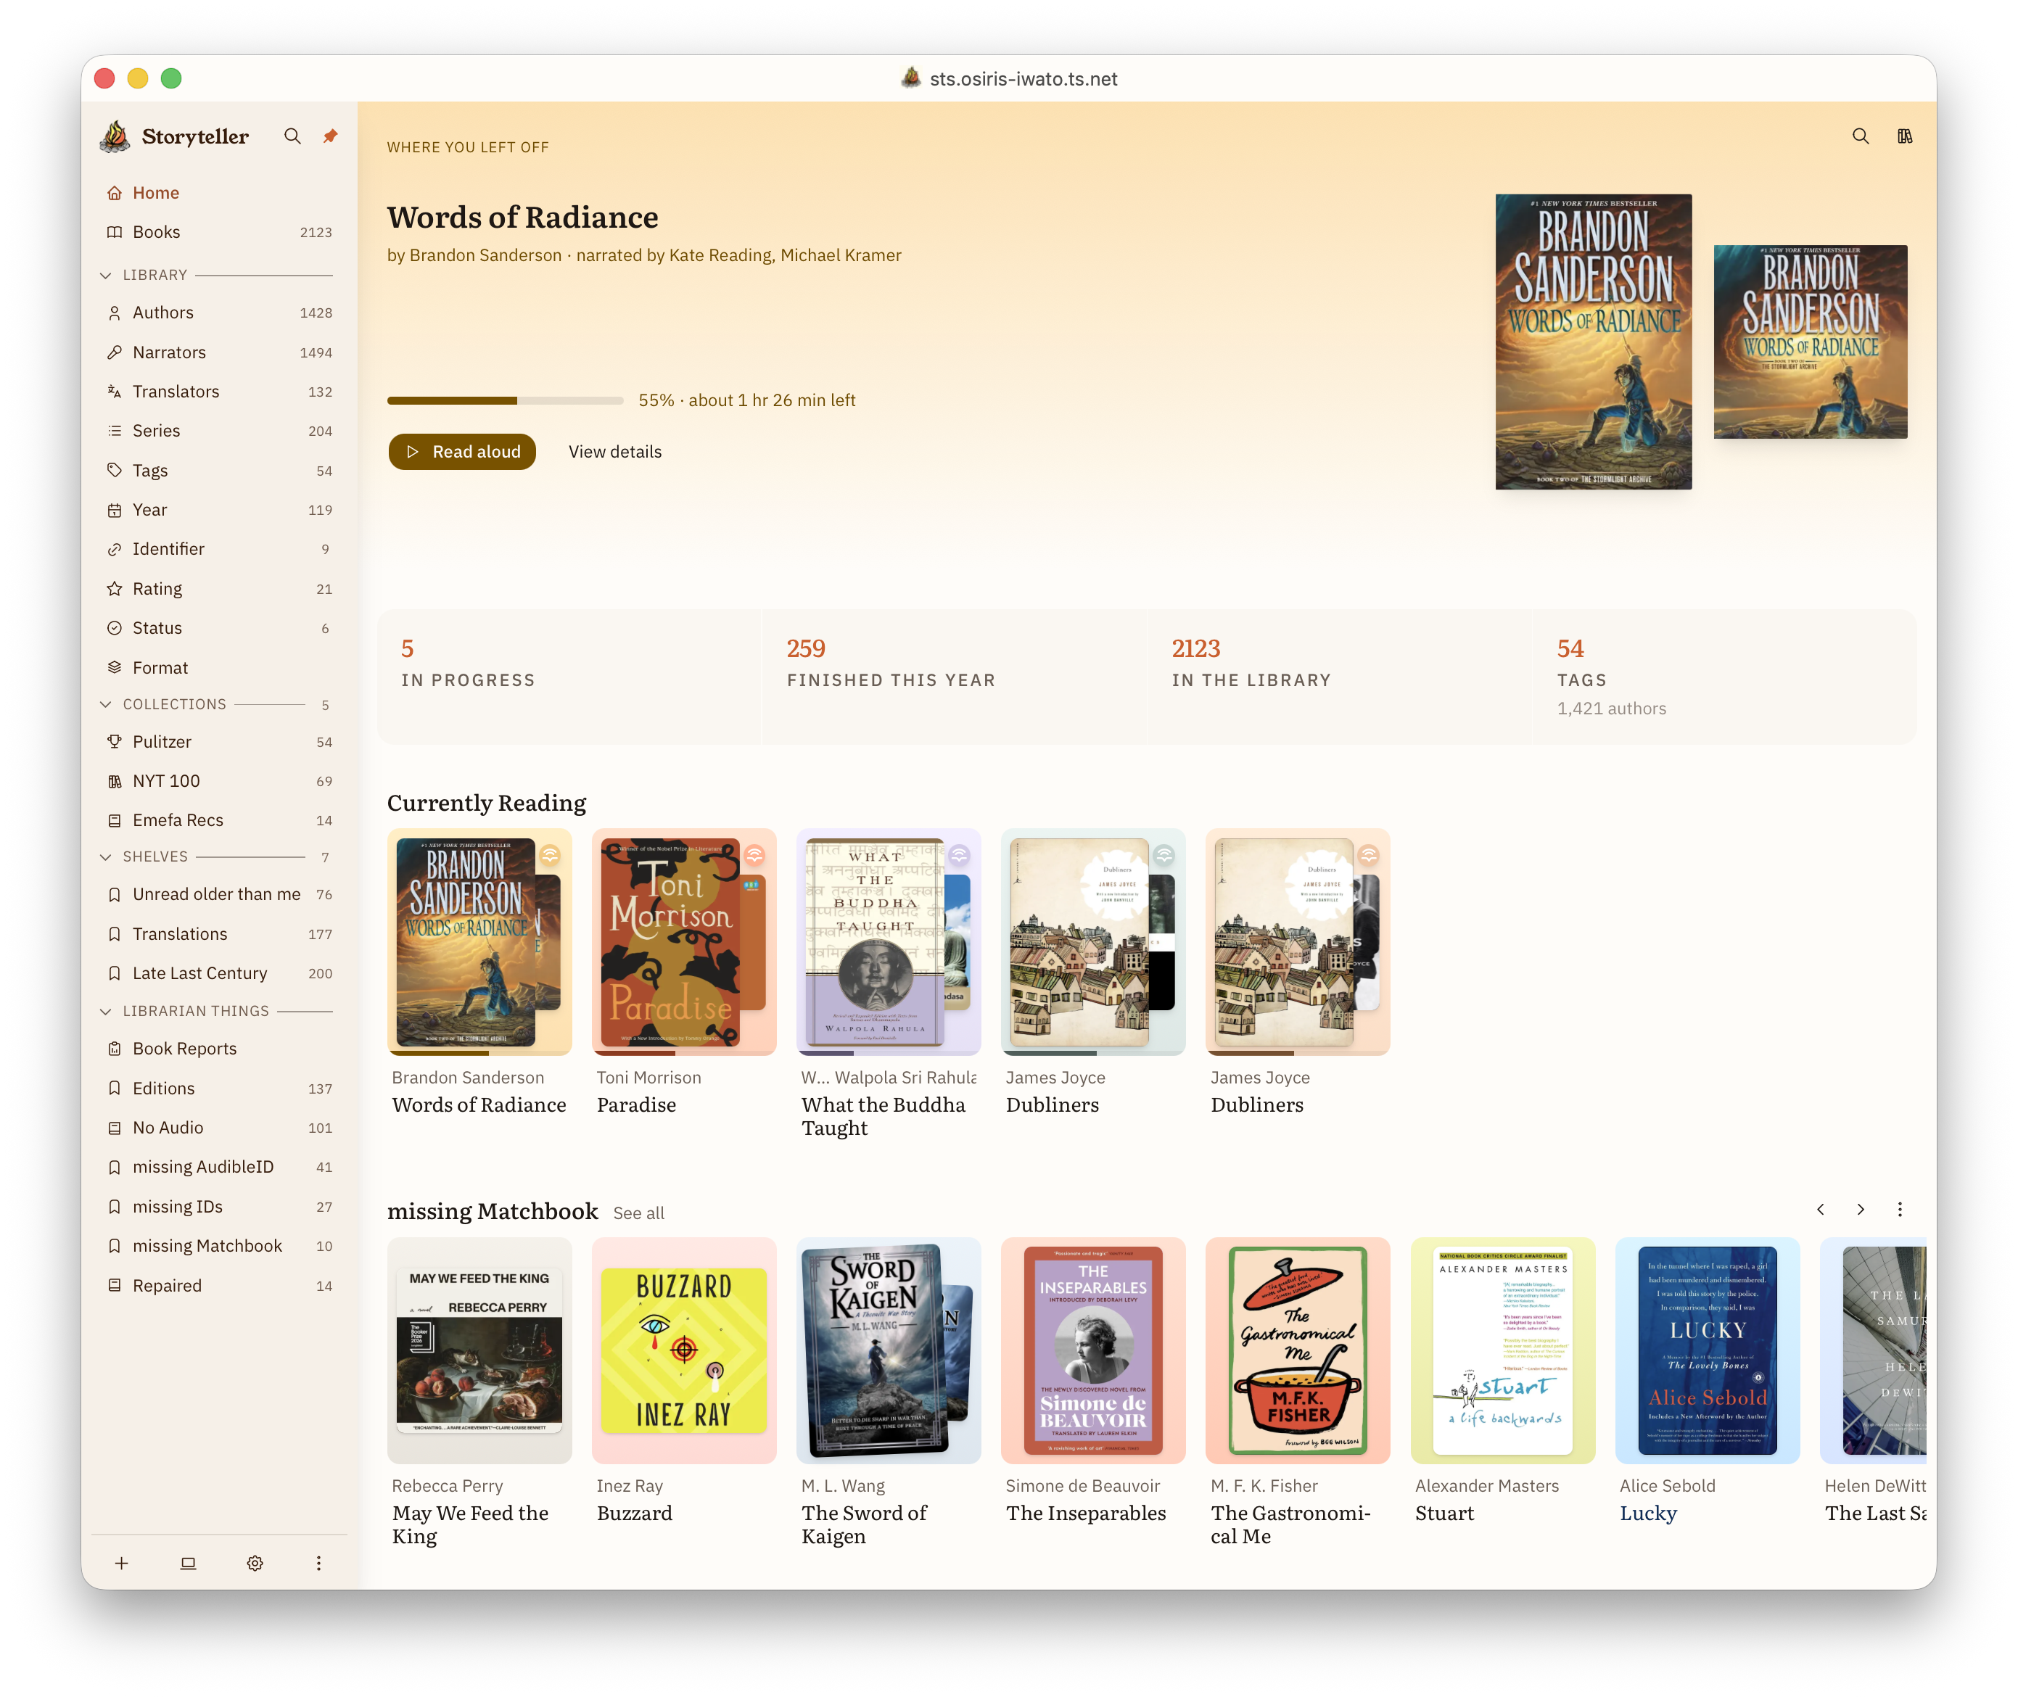Screen dimensions: 2018x1697
Task: Click the 259 Finished This Year stat
Action: click(954, 677)
